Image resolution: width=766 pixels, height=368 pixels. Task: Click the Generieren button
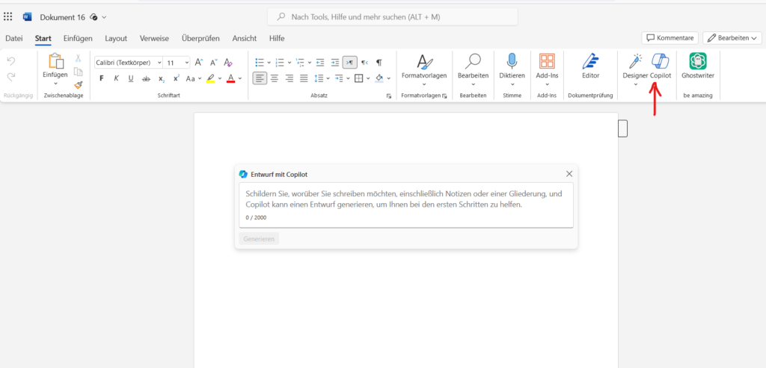[x=259, y=239]
